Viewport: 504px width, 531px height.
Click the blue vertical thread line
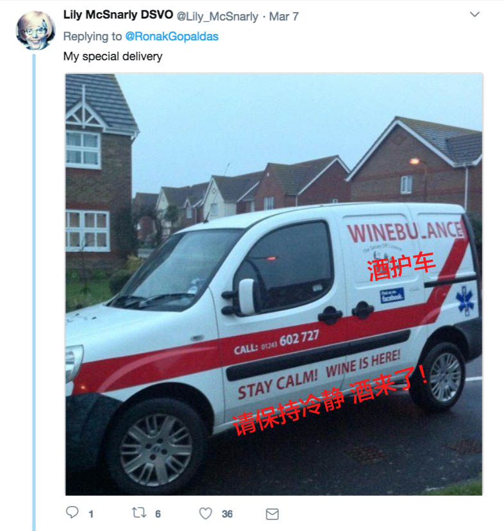click(34, 292)
